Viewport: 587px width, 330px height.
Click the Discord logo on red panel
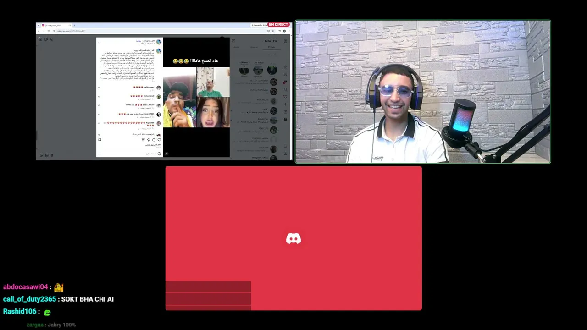293,238
